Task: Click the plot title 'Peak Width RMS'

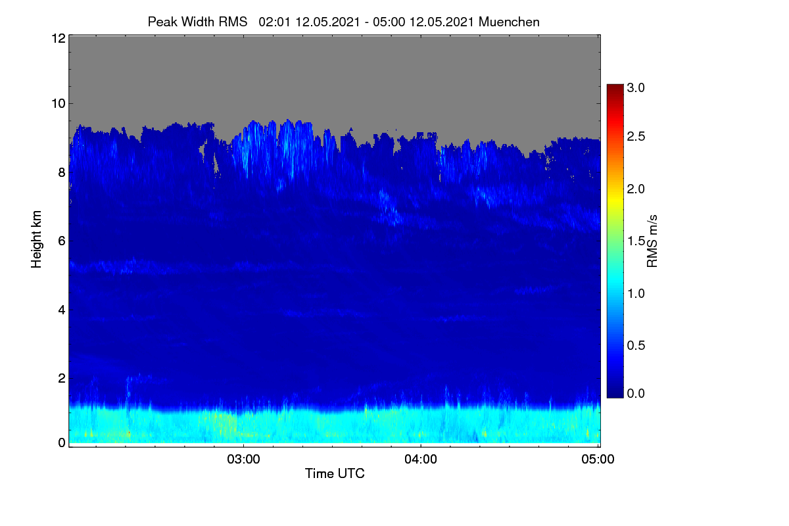Action: 197,22
